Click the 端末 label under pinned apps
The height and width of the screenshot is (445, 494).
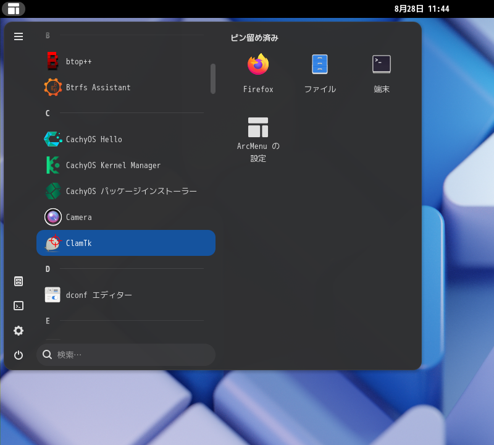pos(382,89)
